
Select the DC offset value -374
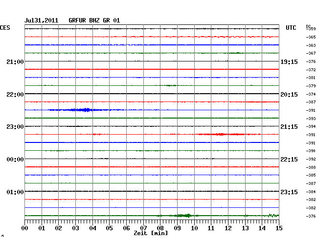tap(311, 94)
